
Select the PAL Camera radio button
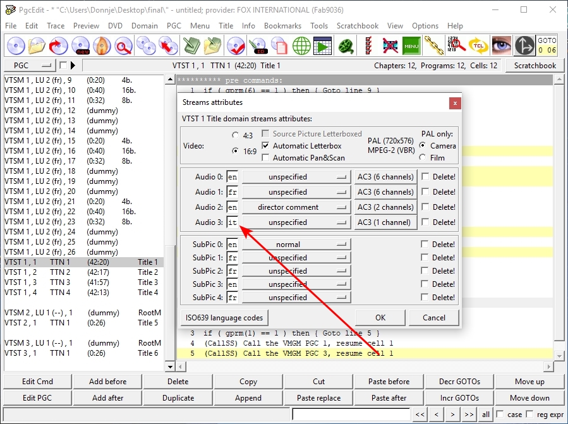(423, 146)
